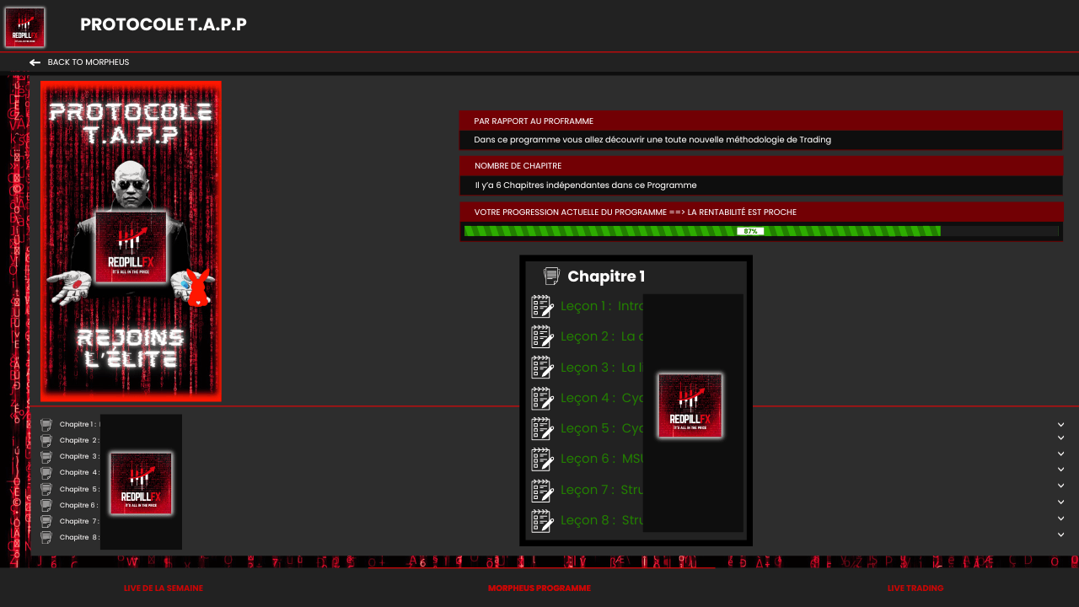Select the Chapitre 3 row label
Image resolution: width=1079 pixels, height=607 pixels.
click(x=79, y=456)
